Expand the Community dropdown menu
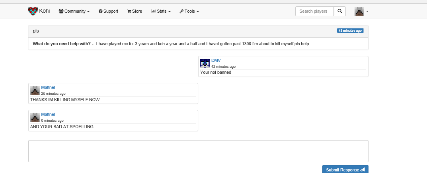The height and width of the screenshot is (173, 427). pyautogui.click(x=74, y=12)
